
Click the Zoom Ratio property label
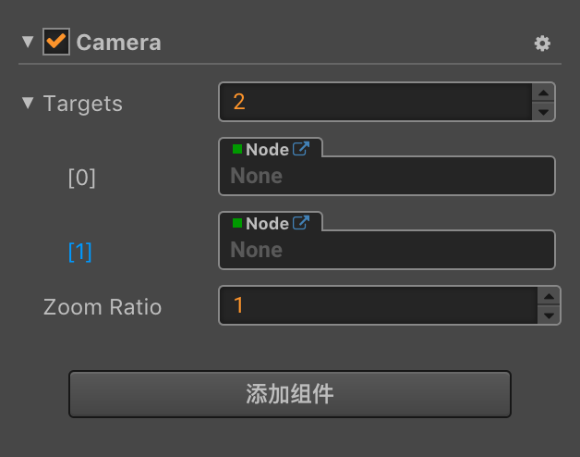pos(103,307)
